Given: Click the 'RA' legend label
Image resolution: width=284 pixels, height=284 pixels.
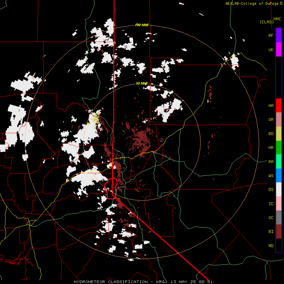Looking at the screenshot, I should point(271,162).
